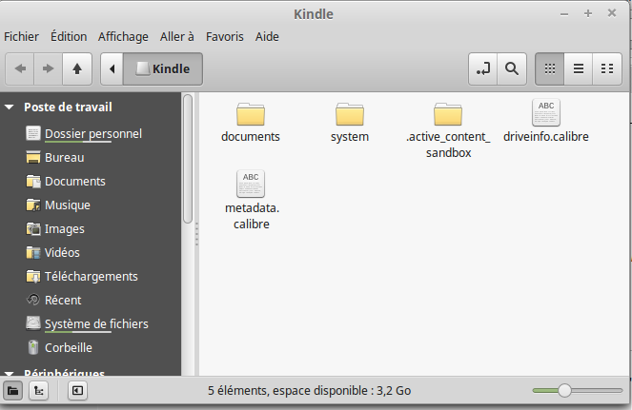Show places in the sidebar

[x=13, y=390]
